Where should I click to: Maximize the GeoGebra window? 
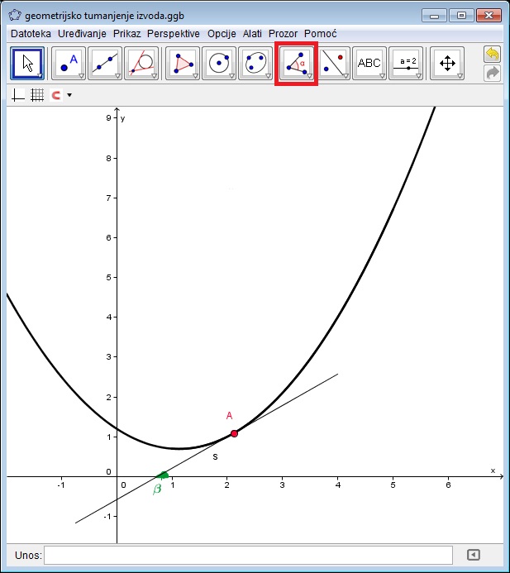pyautogui.click(x=461, y=16)
